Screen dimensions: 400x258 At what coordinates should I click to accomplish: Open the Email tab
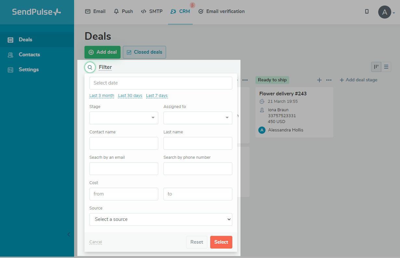coord(95,11)
